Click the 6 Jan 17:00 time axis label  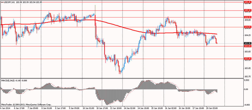19,108
